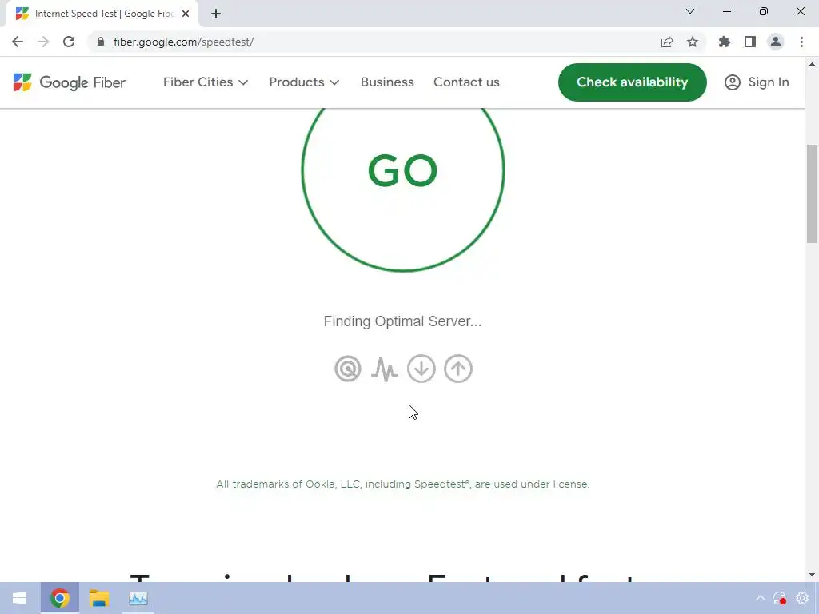Open the settings gear in system tray

tap(801, 598)
